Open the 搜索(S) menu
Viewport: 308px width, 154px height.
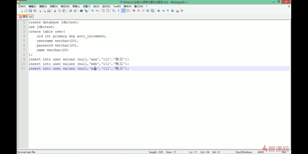pos(43,6)
